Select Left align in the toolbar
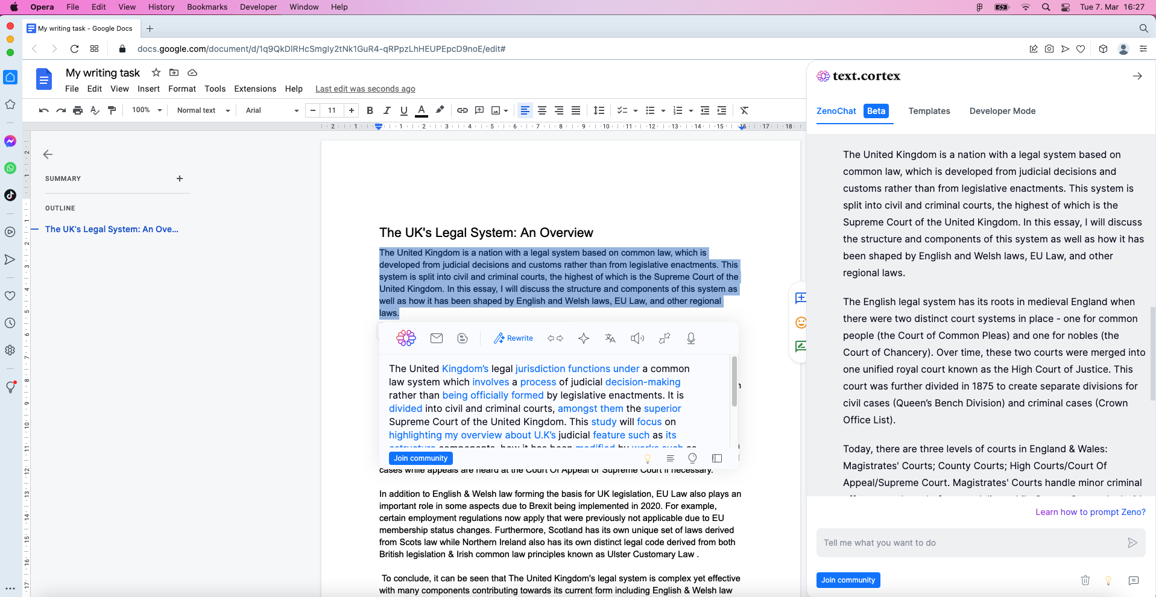Screen dimensions: 1156x597 coord(525,110)
